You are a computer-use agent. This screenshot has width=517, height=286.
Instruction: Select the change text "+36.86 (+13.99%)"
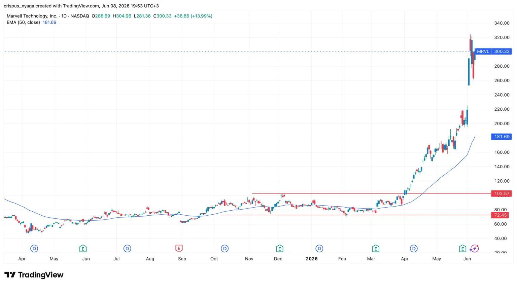click(193, 16)
